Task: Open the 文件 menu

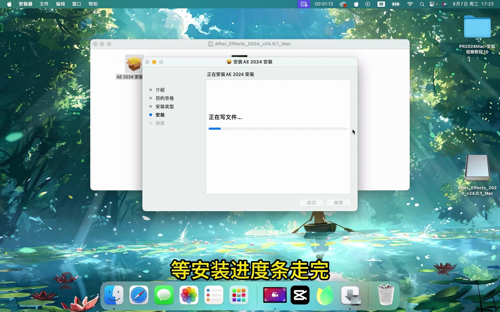Action: (x=44, y=4)
